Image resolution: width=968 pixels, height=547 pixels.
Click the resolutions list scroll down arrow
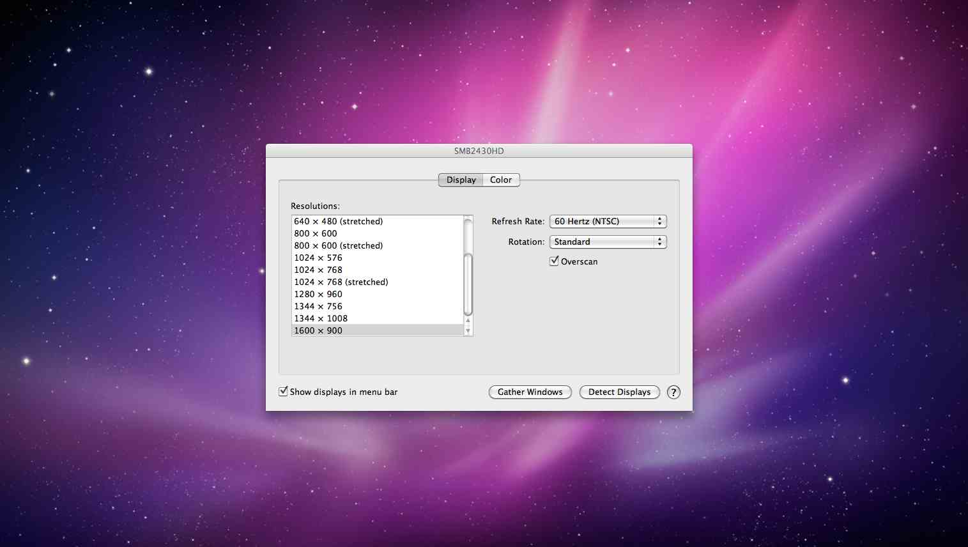coord(468,330)
